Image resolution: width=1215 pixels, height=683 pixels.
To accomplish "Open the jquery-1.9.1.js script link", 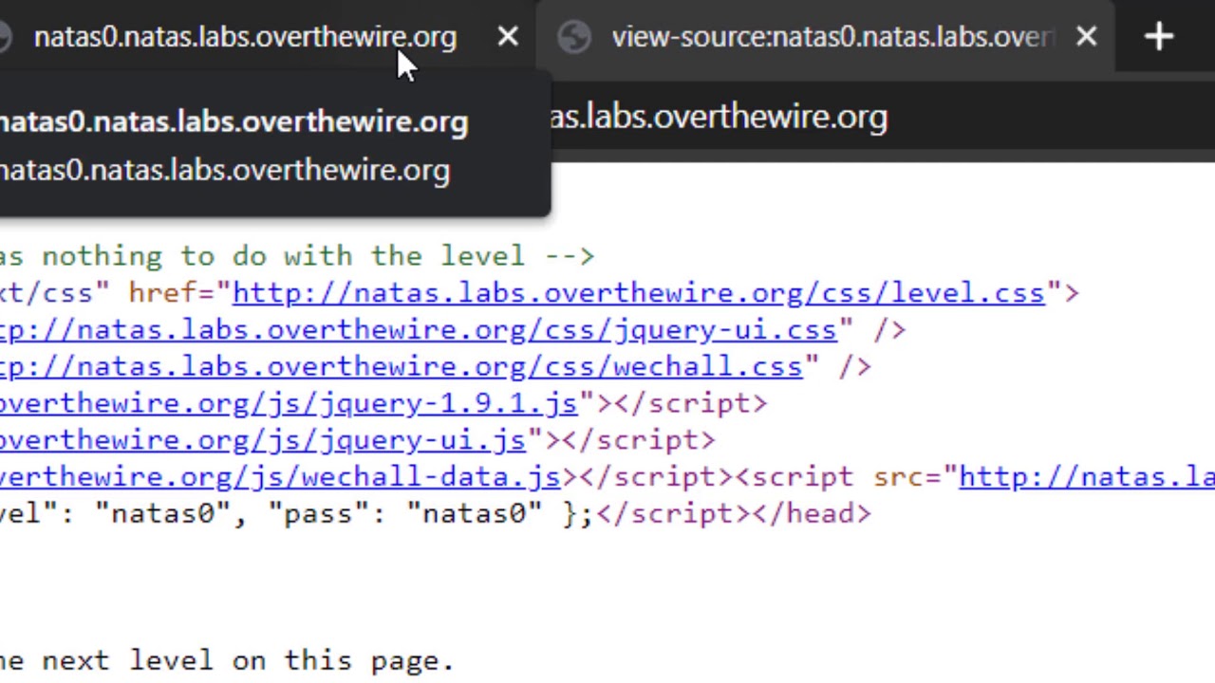I will 289,404.
